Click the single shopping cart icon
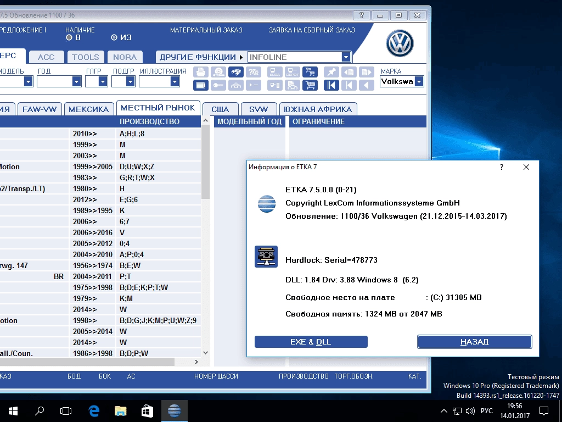The image size is (562, 422). point(310,85)
